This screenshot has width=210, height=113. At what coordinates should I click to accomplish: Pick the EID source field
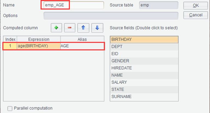[x=144, y=54]
